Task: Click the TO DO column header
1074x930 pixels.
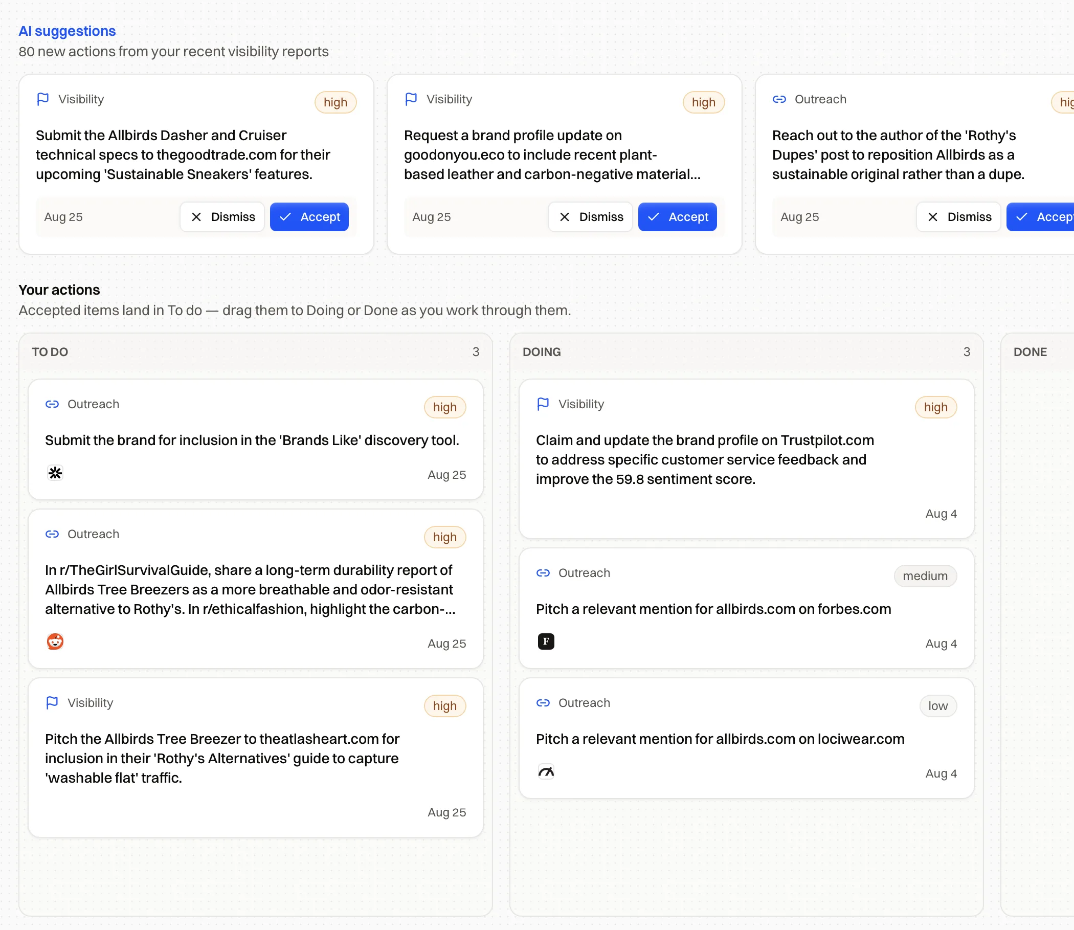Action: [50, 352]
